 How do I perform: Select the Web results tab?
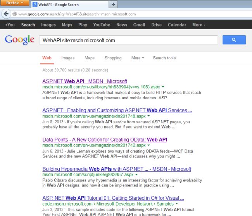47,58
